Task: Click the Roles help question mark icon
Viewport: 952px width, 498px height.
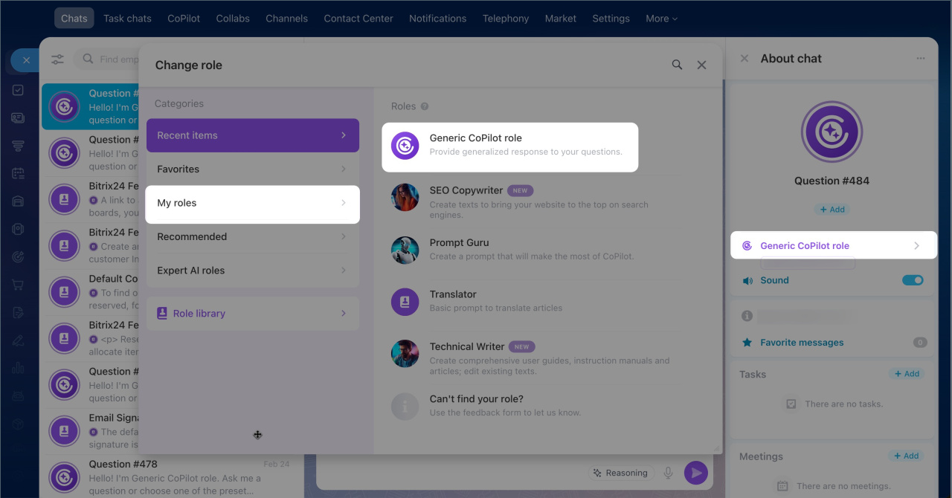Action: click(x=425, y=106)
